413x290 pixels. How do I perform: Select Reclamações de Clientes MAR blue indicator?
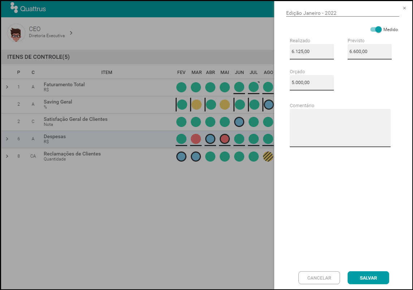[196, 157]
